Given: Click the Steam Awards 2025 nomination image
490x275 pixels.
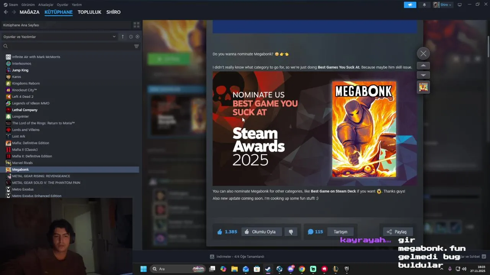Looking at the screenshot, I should coord(315,129).
